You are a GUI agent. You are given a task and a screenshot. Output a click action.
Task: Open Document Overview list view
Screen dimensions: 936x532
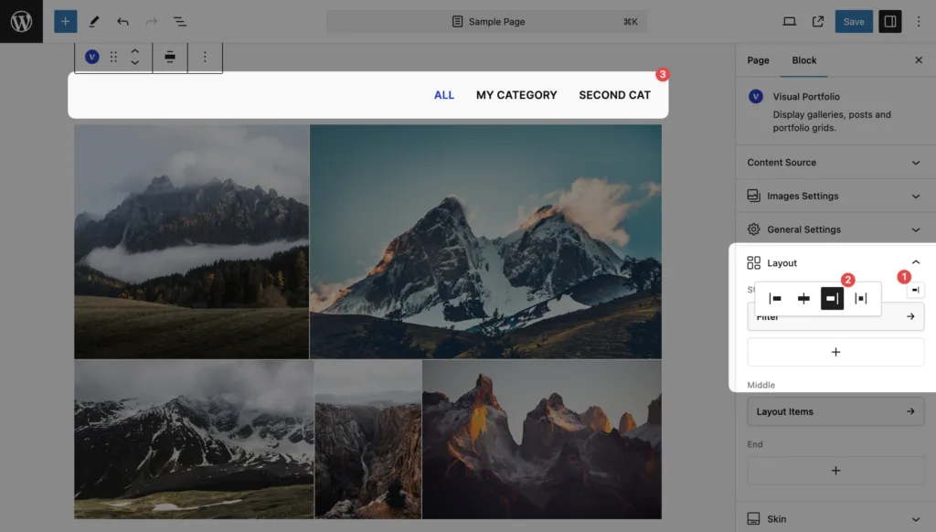tap(180, 21)
